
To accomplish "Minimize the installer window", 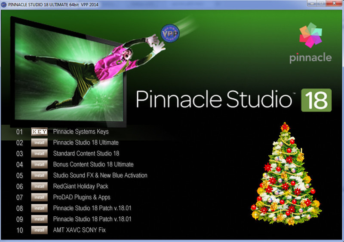I will click(x=312, y=3).
